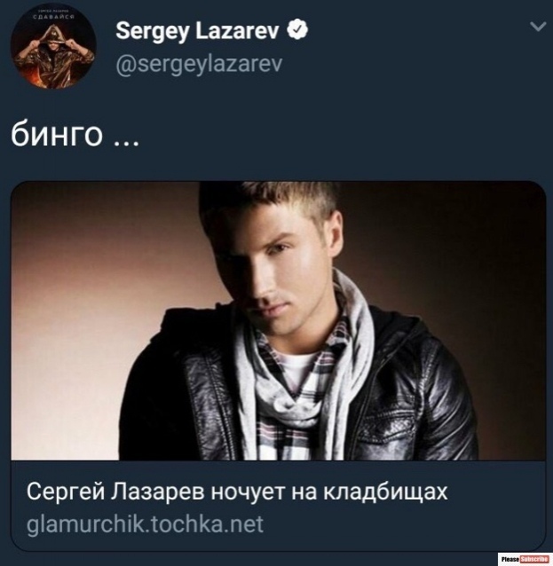Click the red Subscribe button in corner

534,559
